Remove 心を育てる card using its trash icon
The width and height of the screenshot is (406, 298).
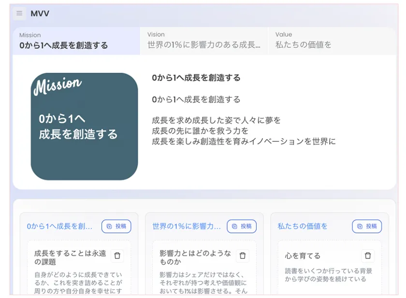pos(368,256)
